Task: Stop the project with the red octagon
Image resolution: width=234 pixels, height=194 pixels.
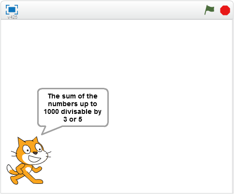Action: [225, 10]
